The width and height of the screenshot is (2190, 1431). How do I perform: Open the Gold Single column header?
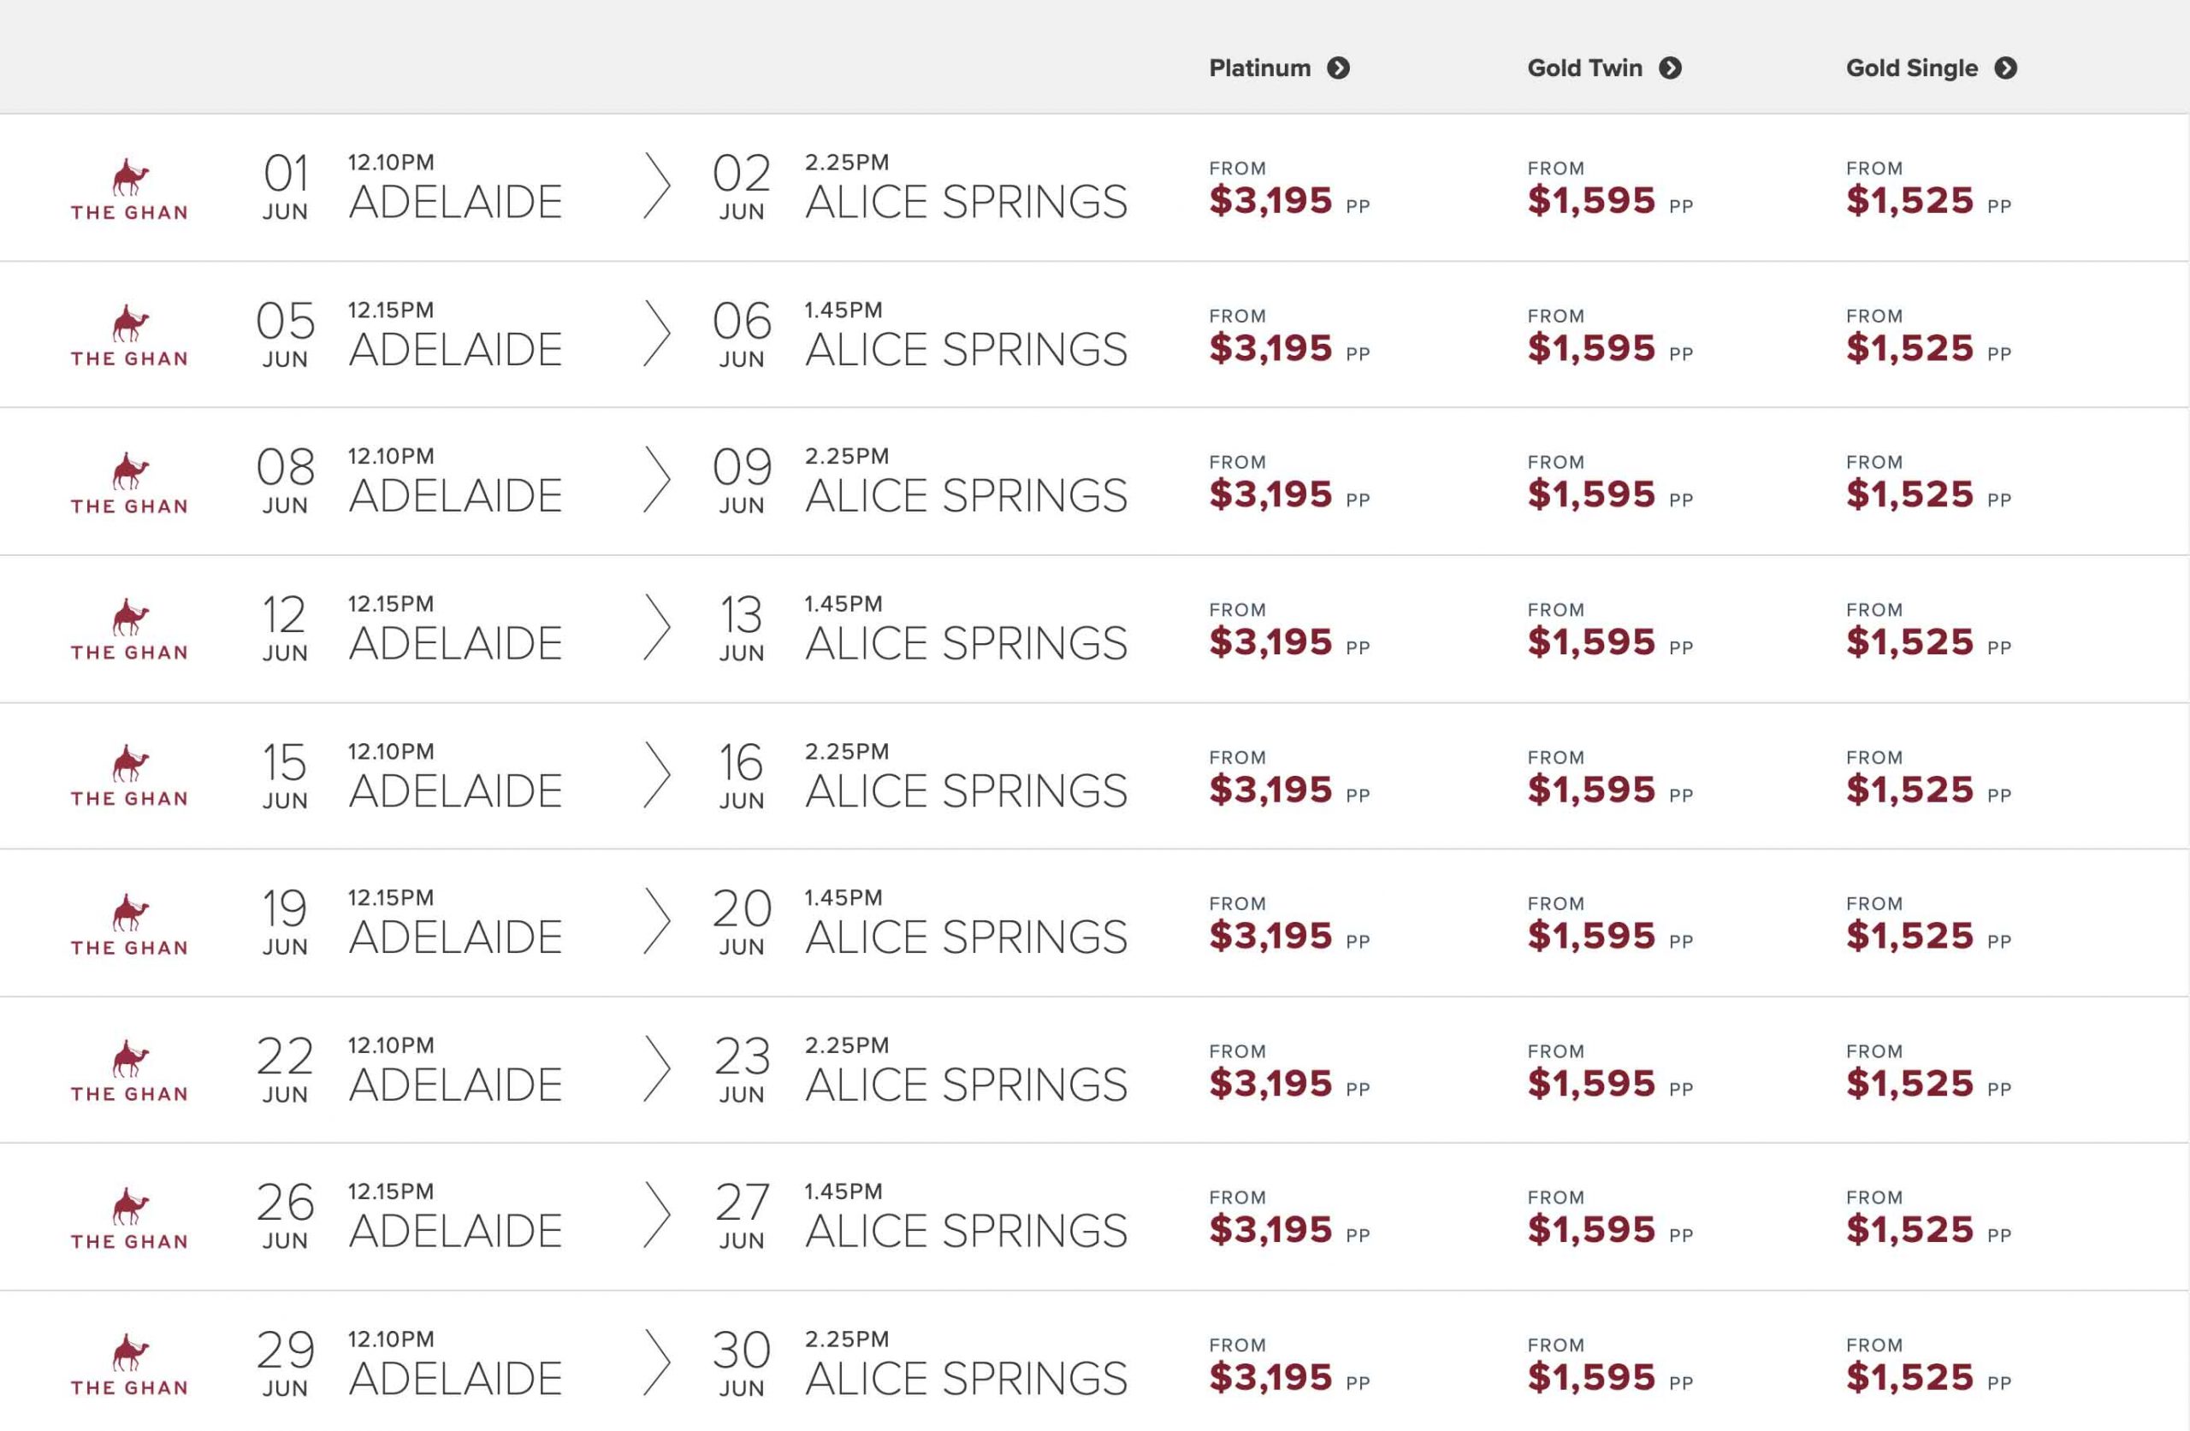tap(1911, 68)
